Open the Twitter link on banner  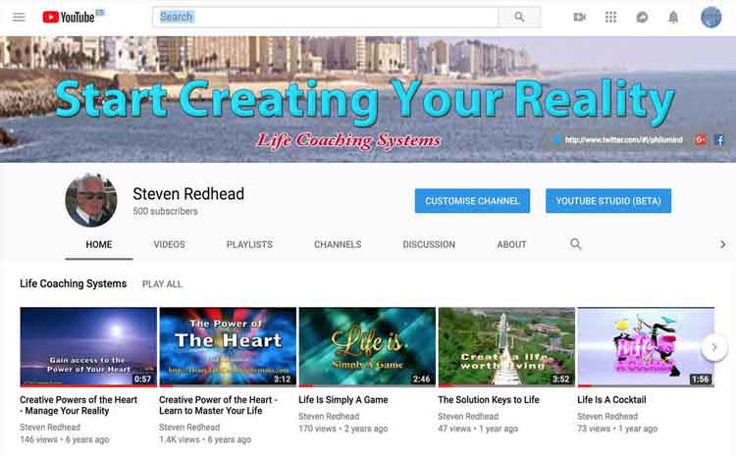[623, 139]
